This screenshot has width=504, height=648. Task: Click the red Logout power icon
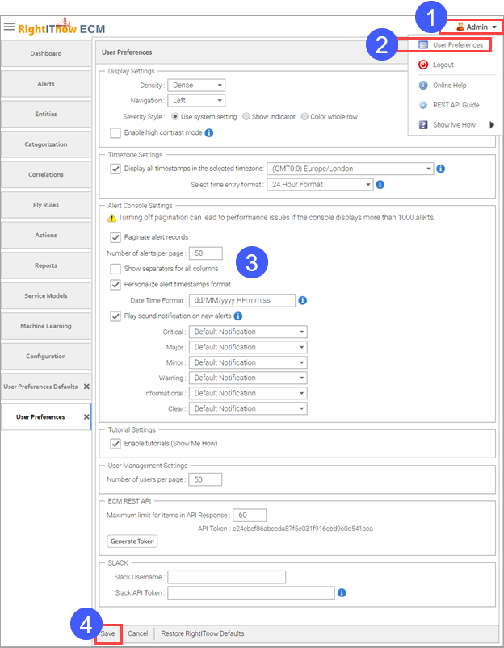(423, 65)
